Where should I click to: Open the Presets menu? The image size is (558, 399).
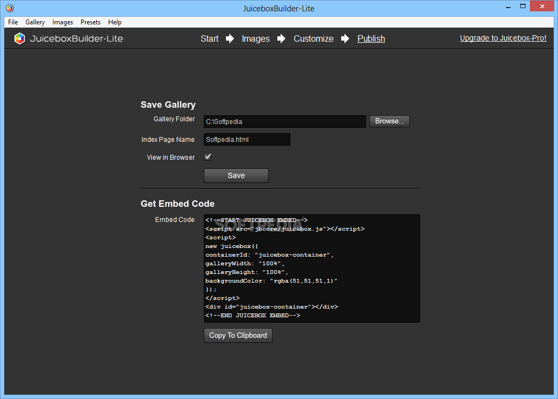90,22
